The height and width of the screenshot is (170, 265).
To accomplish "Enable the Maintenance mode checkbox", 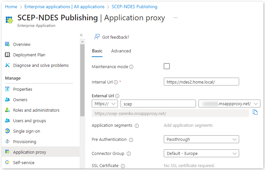I will (x=167, y=66).
